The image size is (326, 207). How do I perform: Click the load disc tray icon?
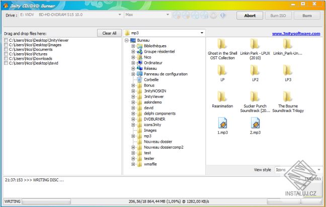tap(186, 15)
